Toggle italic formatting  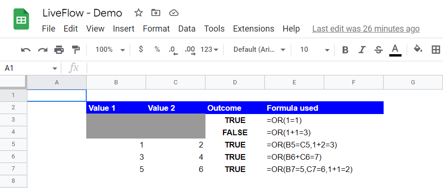click(x=361, y=50)
